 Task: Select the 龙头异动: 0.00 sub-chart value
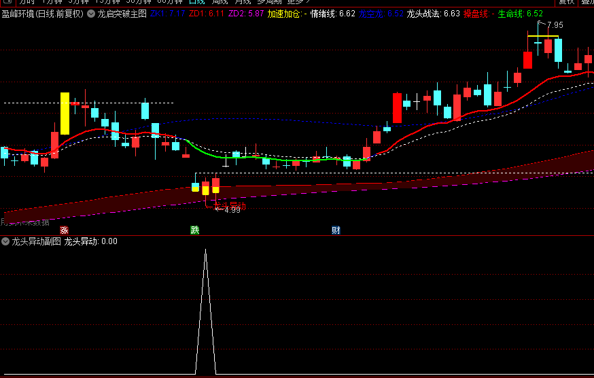coord(90,241)
